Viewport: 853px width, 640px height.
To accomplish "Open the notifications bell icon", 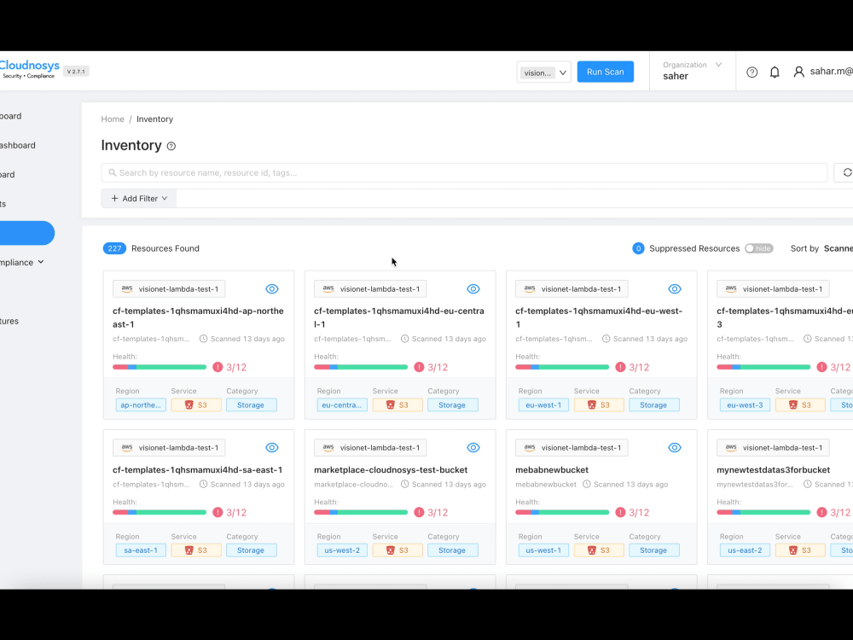I will 775,72.
